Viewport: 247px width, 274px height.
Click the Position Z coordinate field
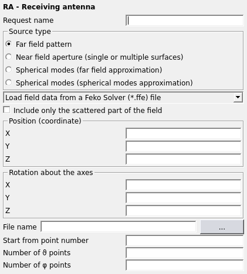(183, 159)
